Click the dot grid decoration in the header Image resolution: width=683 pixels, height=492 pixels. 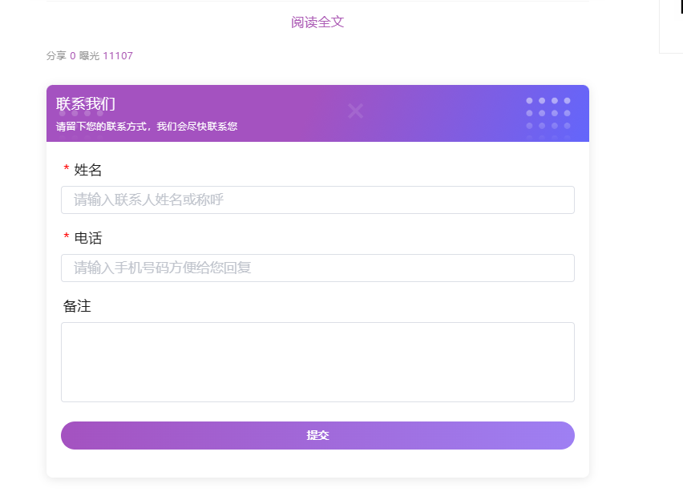(x=548, y=118)
